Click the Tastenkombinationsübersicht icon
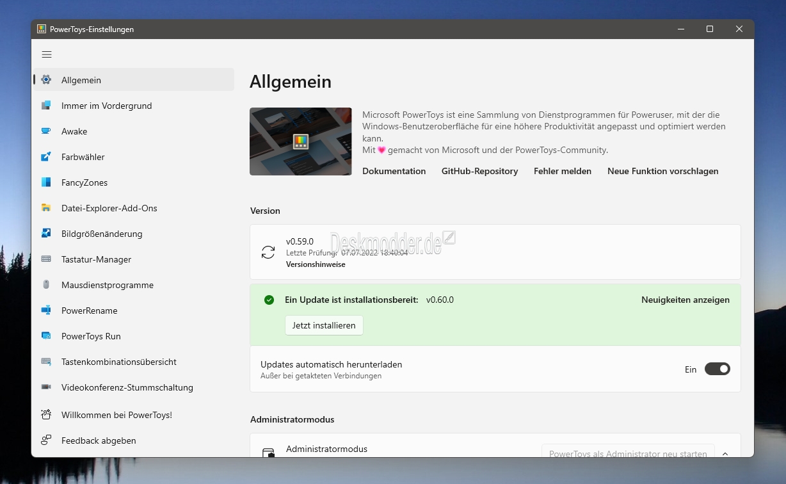 click(x=46, y=362)
